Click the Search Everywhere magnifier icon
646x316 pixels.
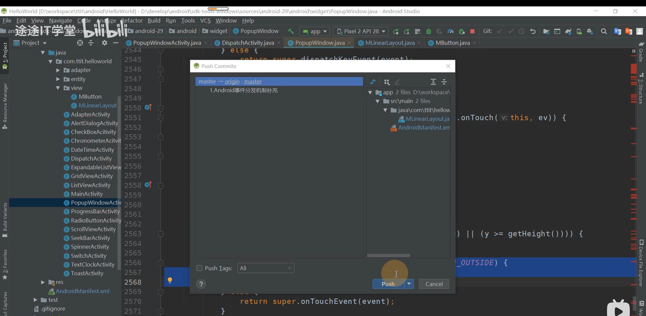coord(604,31)
